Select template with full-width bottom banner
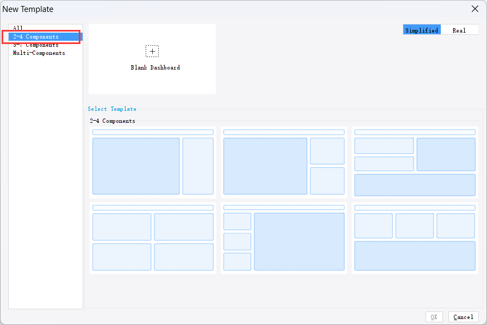This screenshot has width=487, height=325. [x=415, y=163]
